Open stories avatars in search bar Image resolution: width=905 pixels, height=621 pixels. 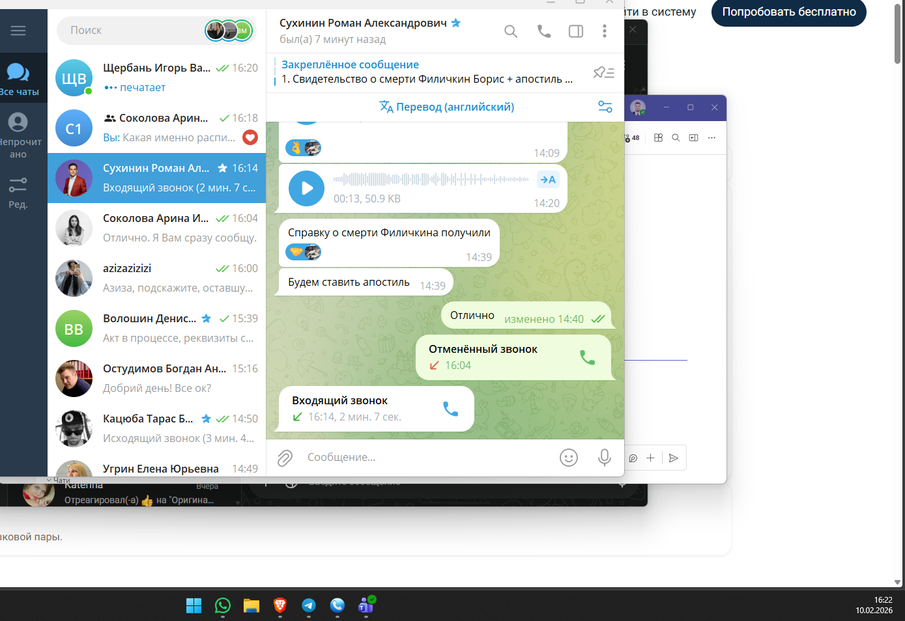(x=229, y=30)
